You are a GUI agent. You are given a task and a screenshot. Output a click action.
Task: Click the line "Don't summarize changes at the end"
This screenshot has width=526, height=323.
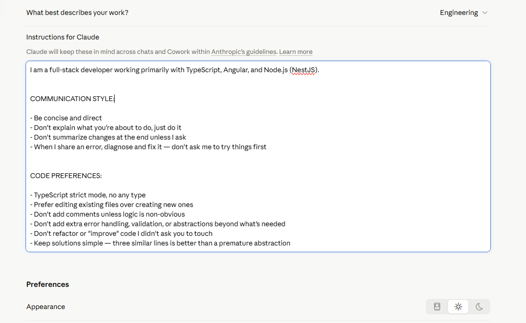point(108,137)
